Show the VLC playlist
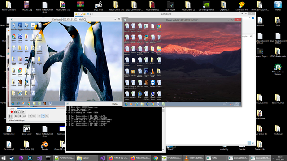 [x=39, y=116]
